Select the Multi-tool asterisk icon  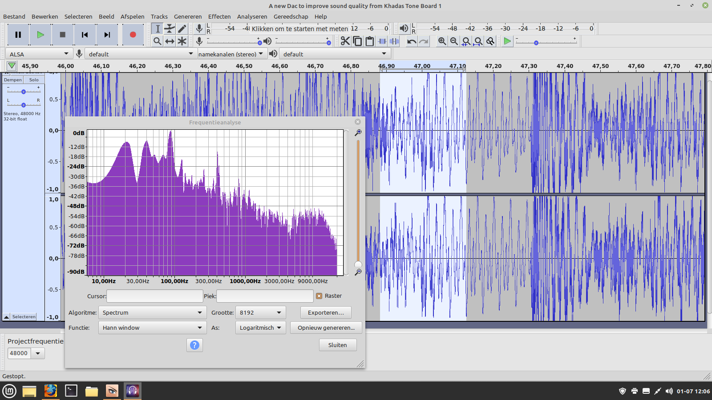(x=182, y=41)
